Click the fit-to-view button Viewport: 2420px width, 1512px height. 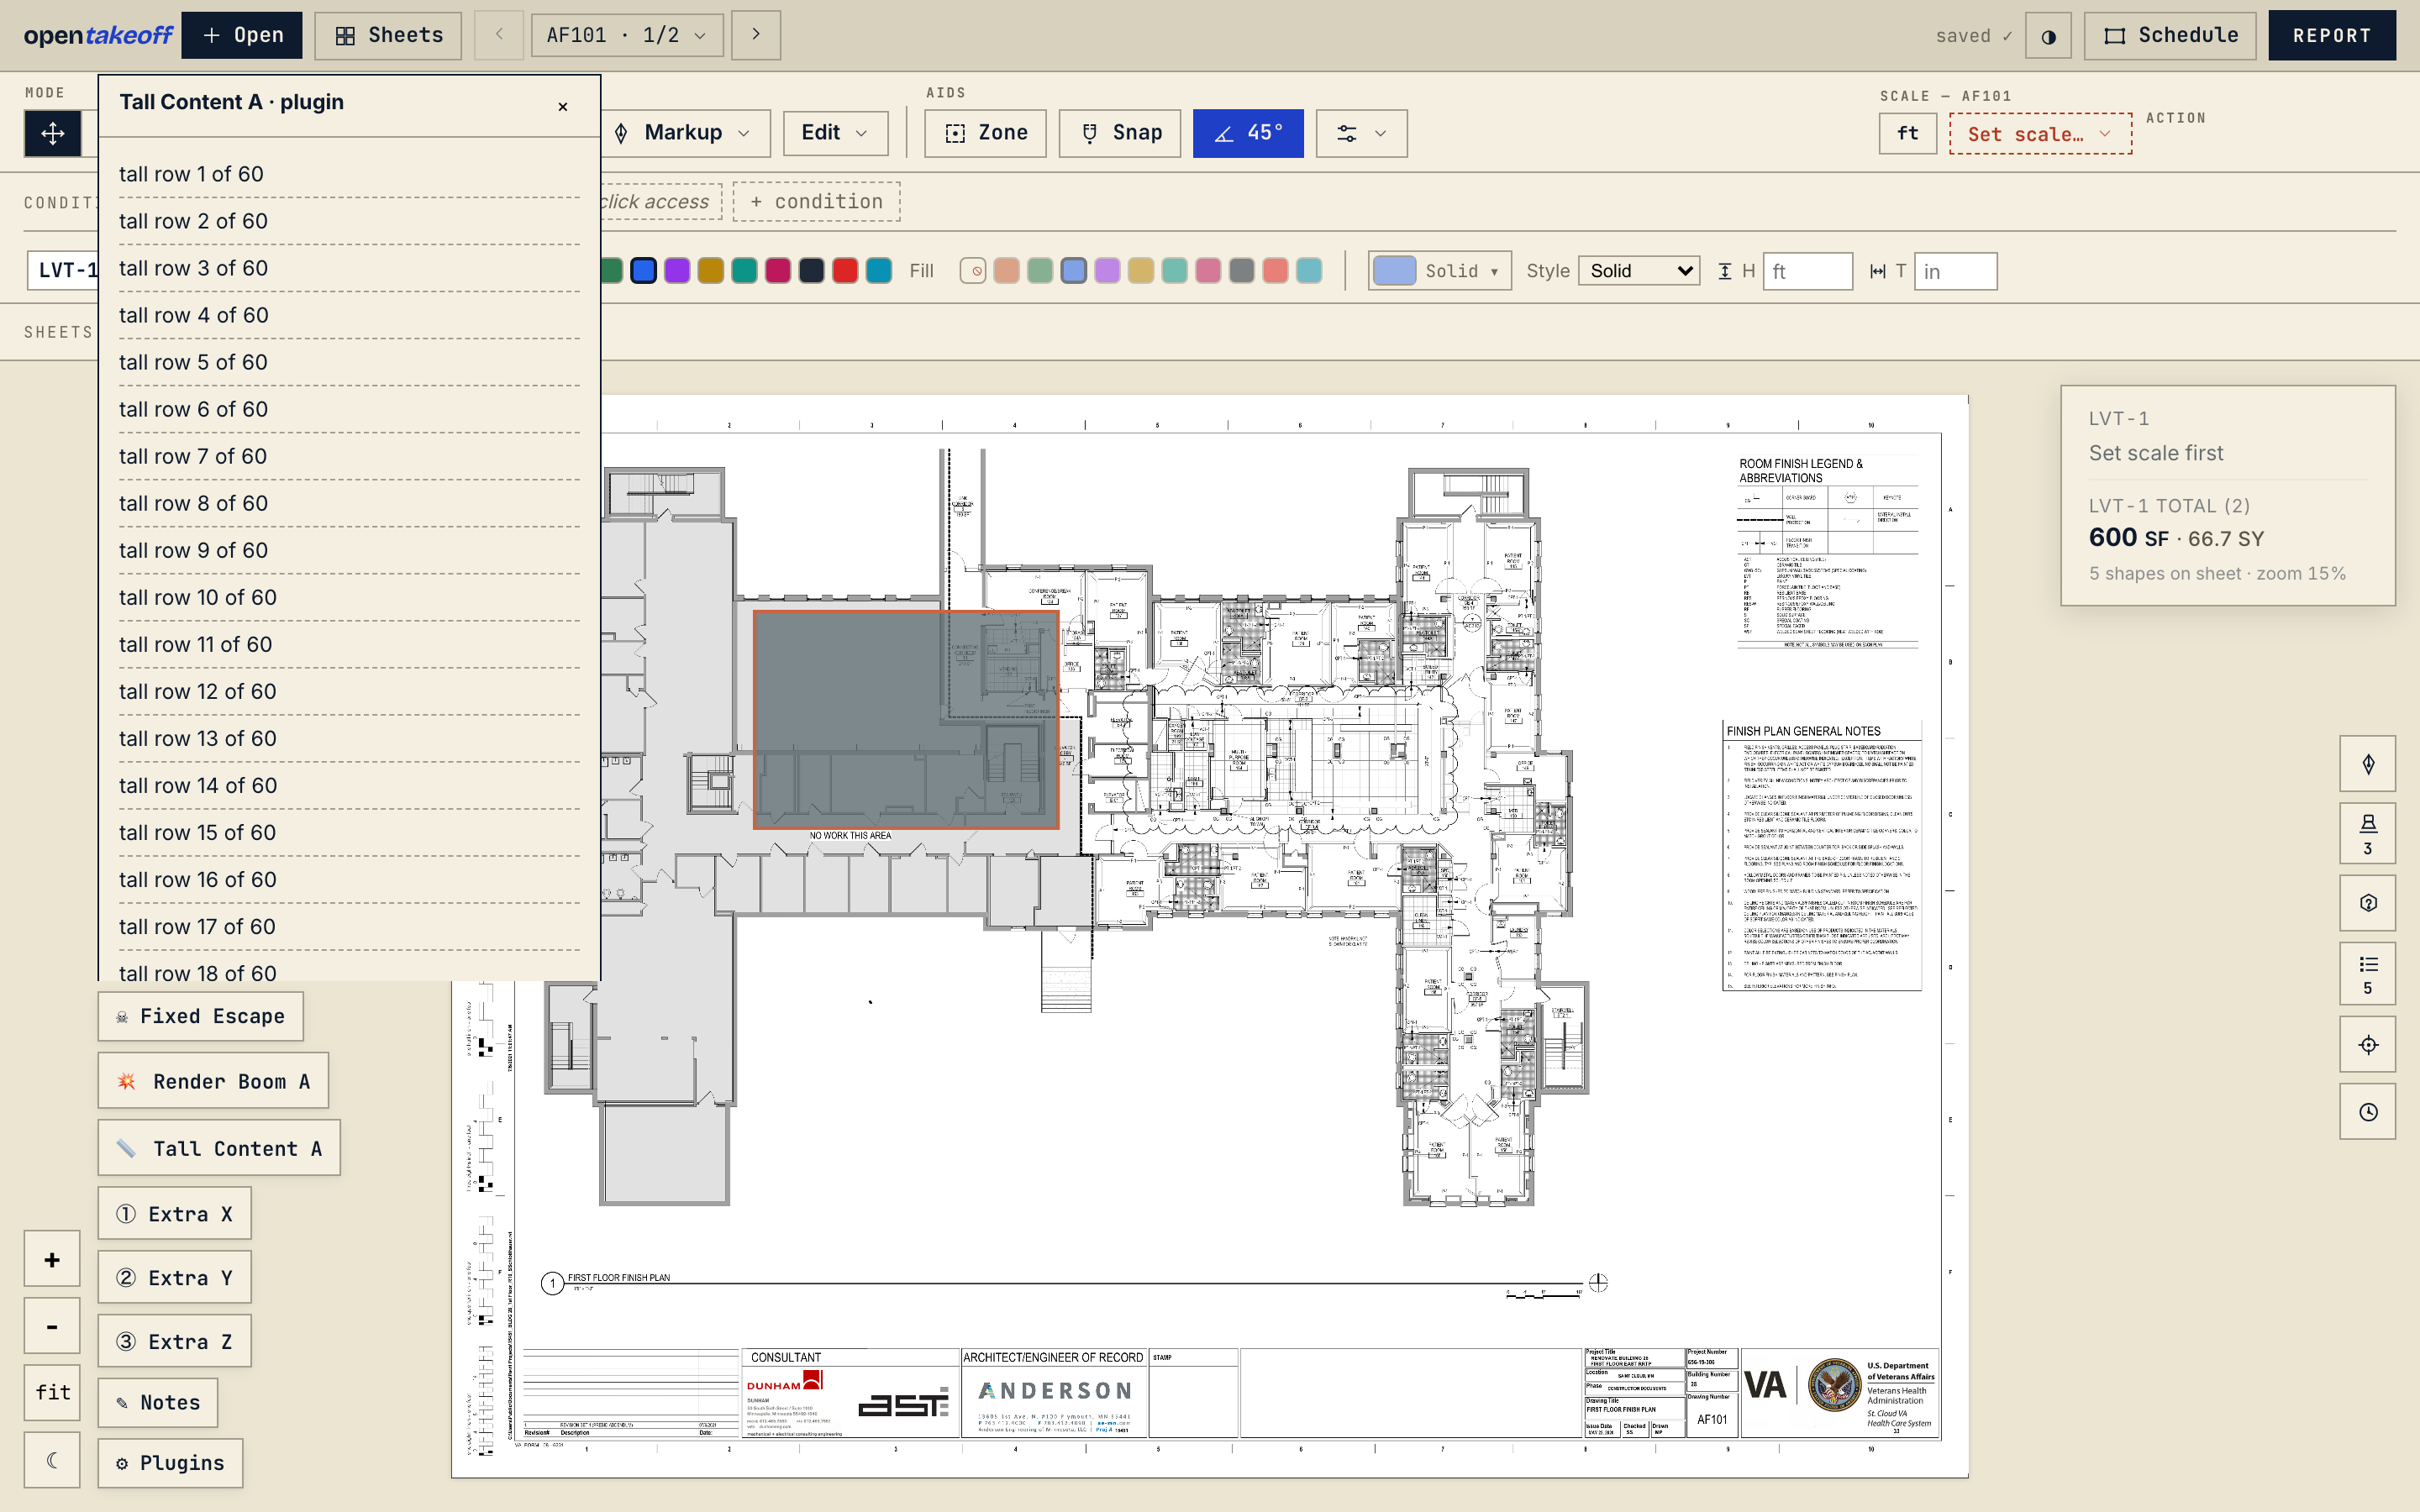point(52,1392)
